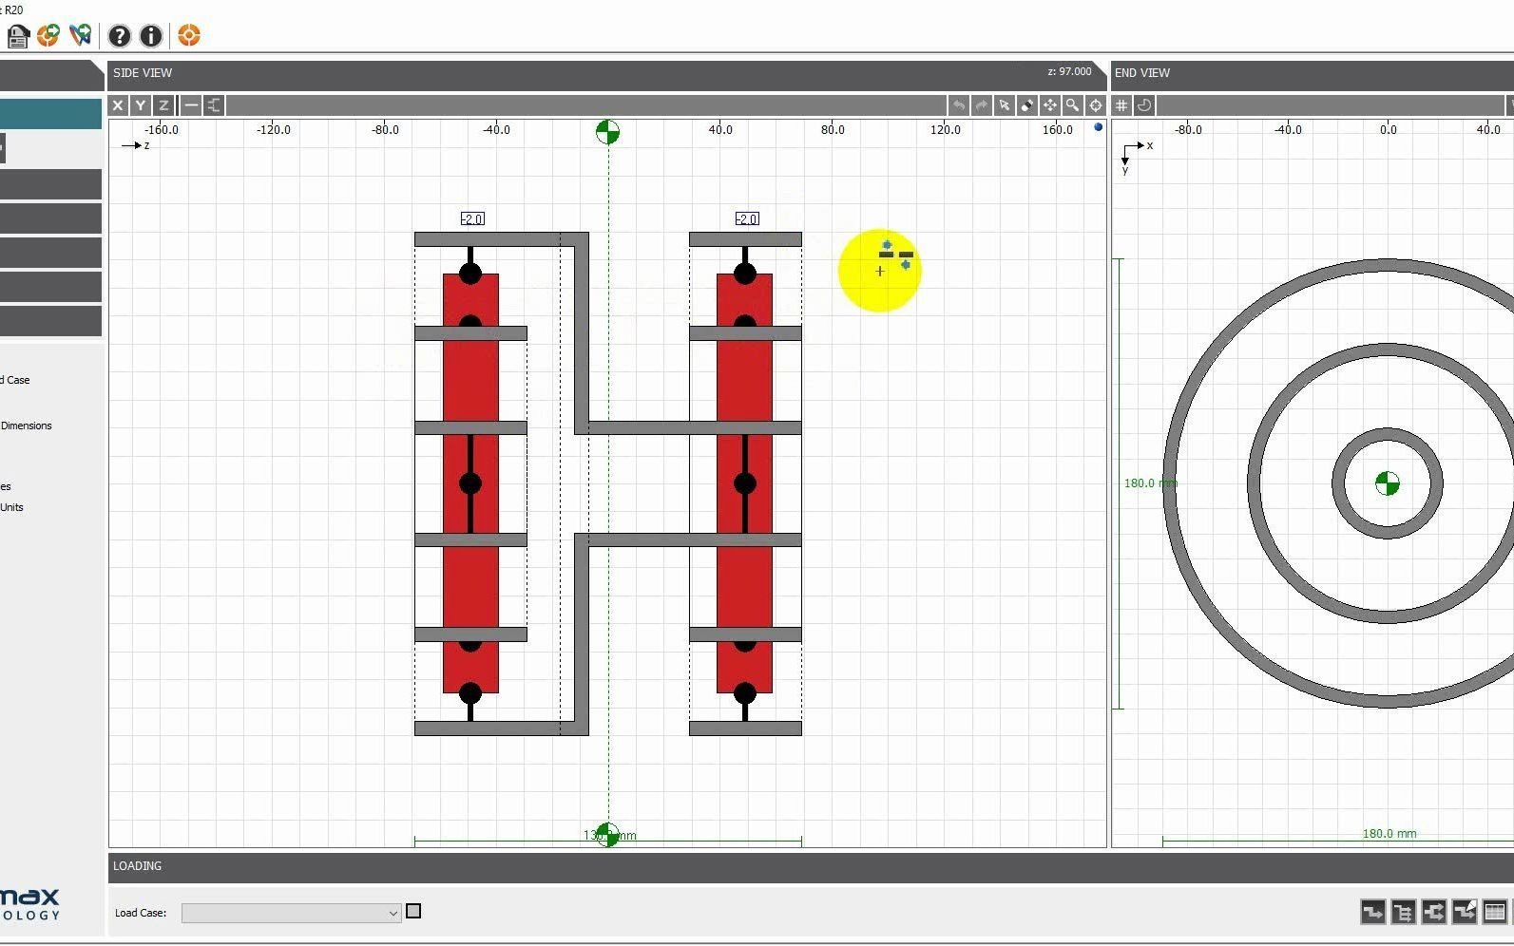Viewport: 1514px width, 946px height.
Task: Open the help question mark icon
Action: pyautogui.click(x=119, y=36)
